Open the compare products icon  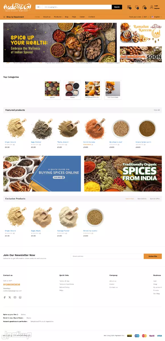129,7
